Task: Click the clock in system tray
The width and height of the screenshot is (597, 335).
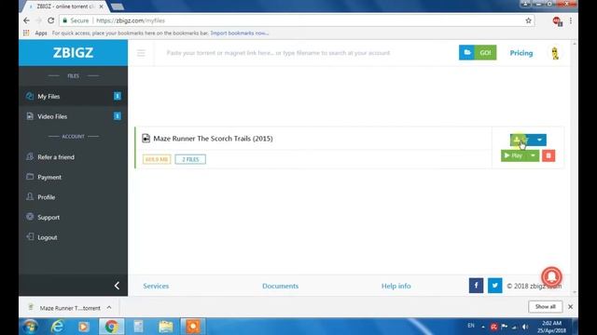Action: point(551,327)
